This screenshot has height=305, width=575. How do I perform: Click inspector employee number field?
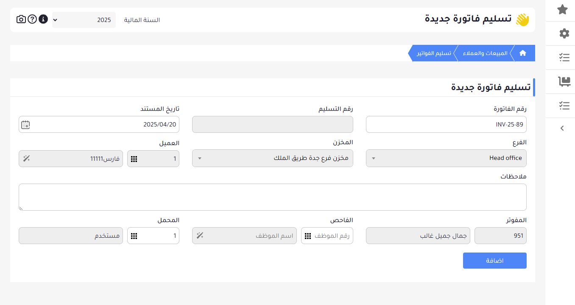(x=327, y=236)
